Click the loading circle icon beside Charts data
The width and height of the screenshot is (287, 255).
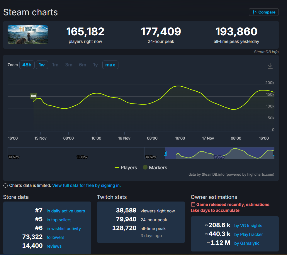6,185
